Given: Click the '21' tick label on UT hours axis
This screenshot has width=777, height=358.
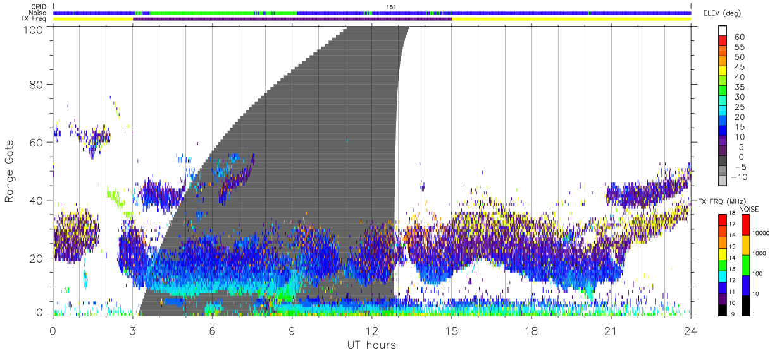Looking at the screenshot, I should tap(611, 330).
